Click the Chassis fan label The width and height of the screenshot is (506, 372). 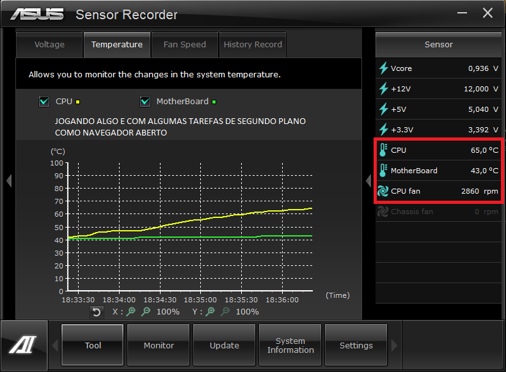pos(412,212)
